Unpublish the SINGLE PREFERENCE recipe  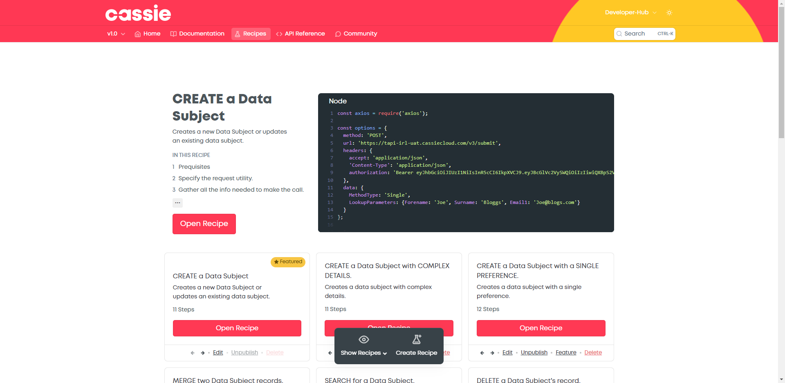click(534, 353)
